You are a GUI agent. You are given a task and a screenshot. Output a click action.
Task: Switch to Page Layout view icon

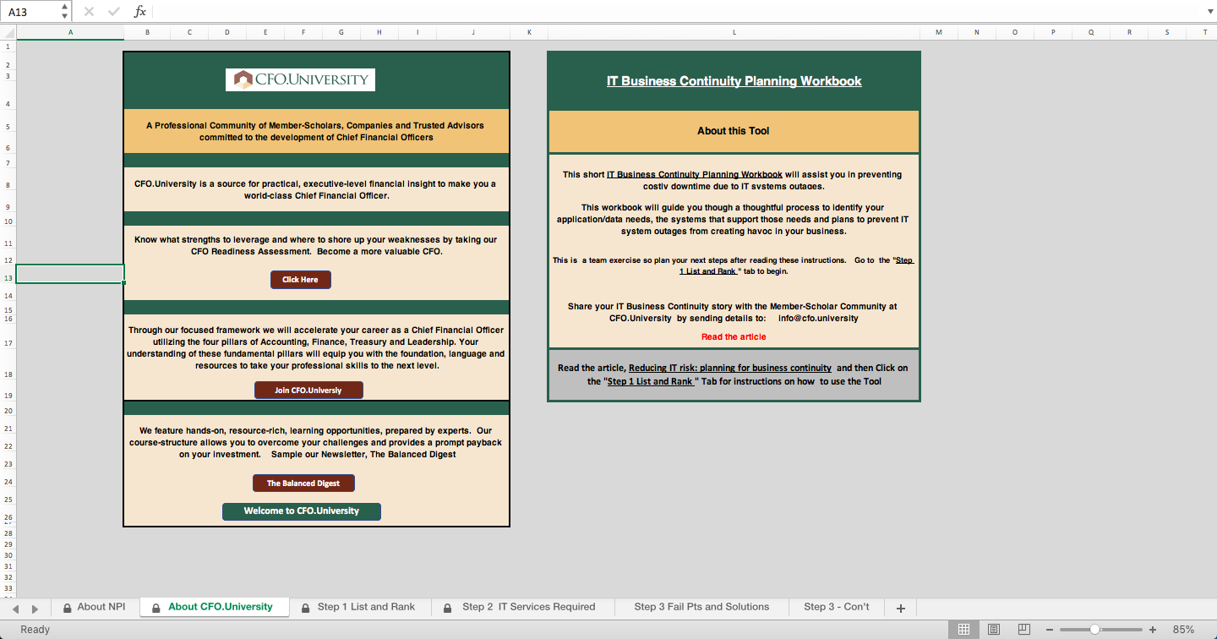click(x=994, y=630)
